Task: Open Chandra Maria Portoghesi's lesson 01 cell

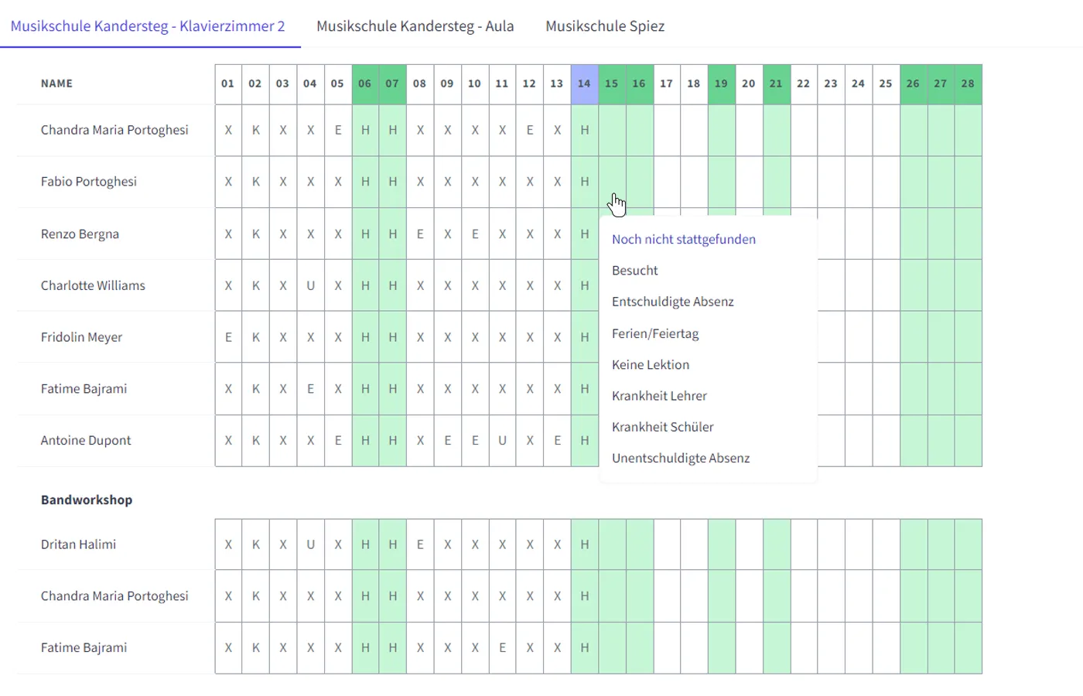Action: 228,130
